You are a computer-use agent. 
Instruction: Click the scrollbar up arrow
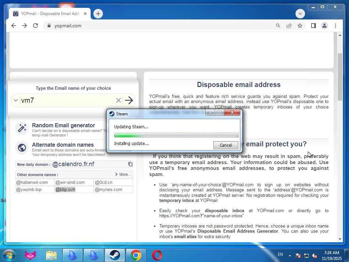340,35
